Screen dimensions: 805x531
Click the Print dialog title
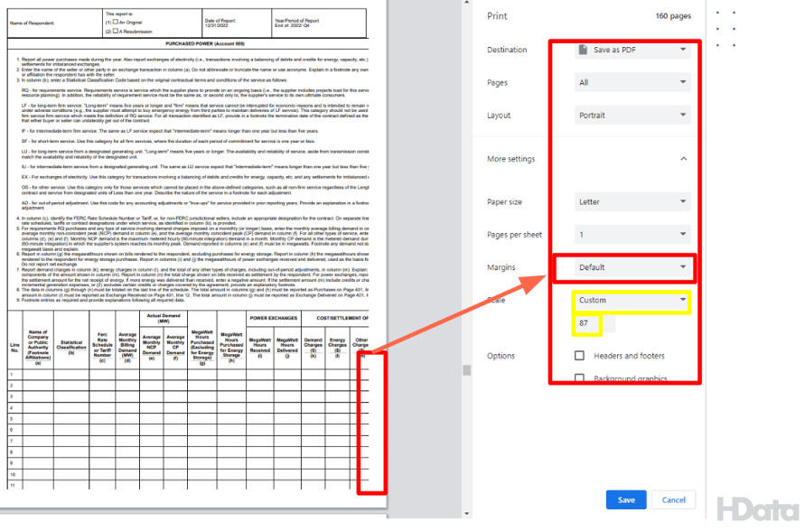497,16
